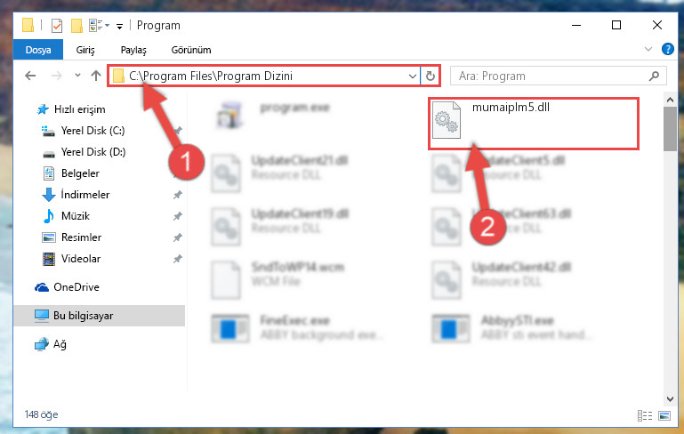Viewport: 684px width, 434px height.
Task: Switch to details view layout icon
Action: click(644, 415)
